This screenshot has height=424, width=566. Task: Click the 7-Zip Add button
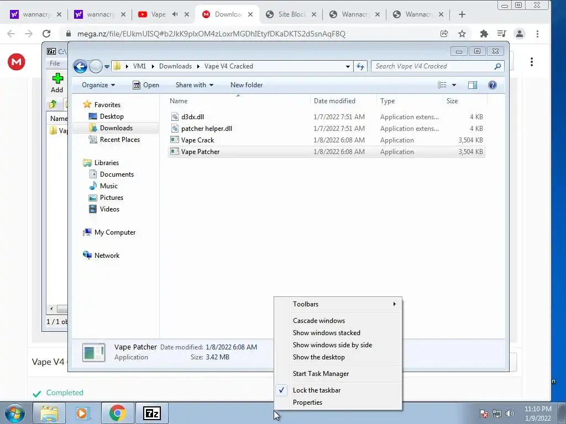(57, 83)
